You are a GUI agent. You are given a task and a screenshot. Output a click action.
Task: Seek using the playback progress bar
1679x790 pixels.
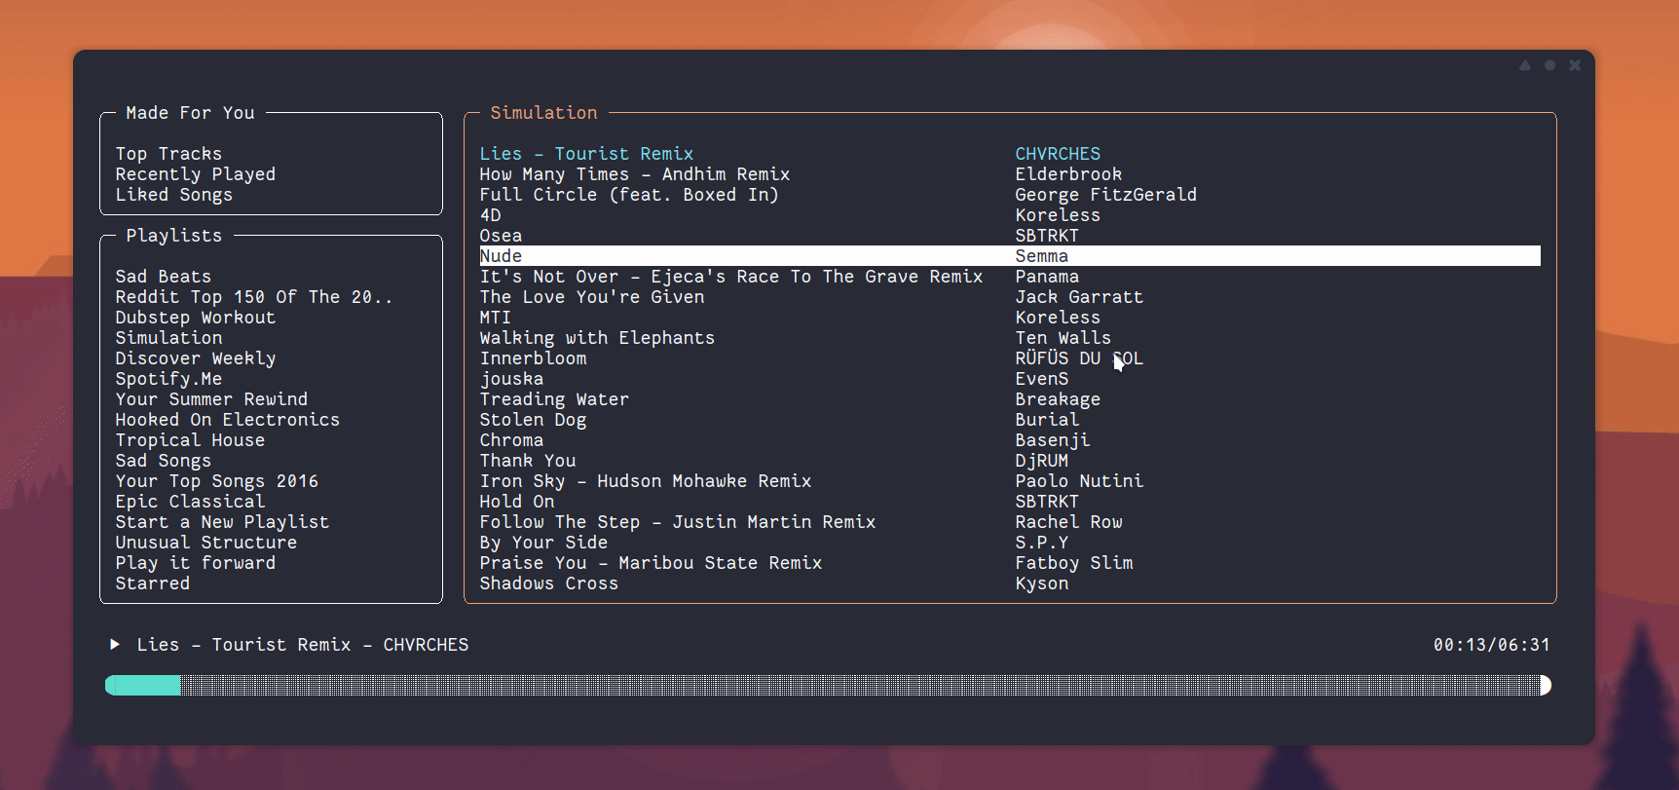[828, 685]
